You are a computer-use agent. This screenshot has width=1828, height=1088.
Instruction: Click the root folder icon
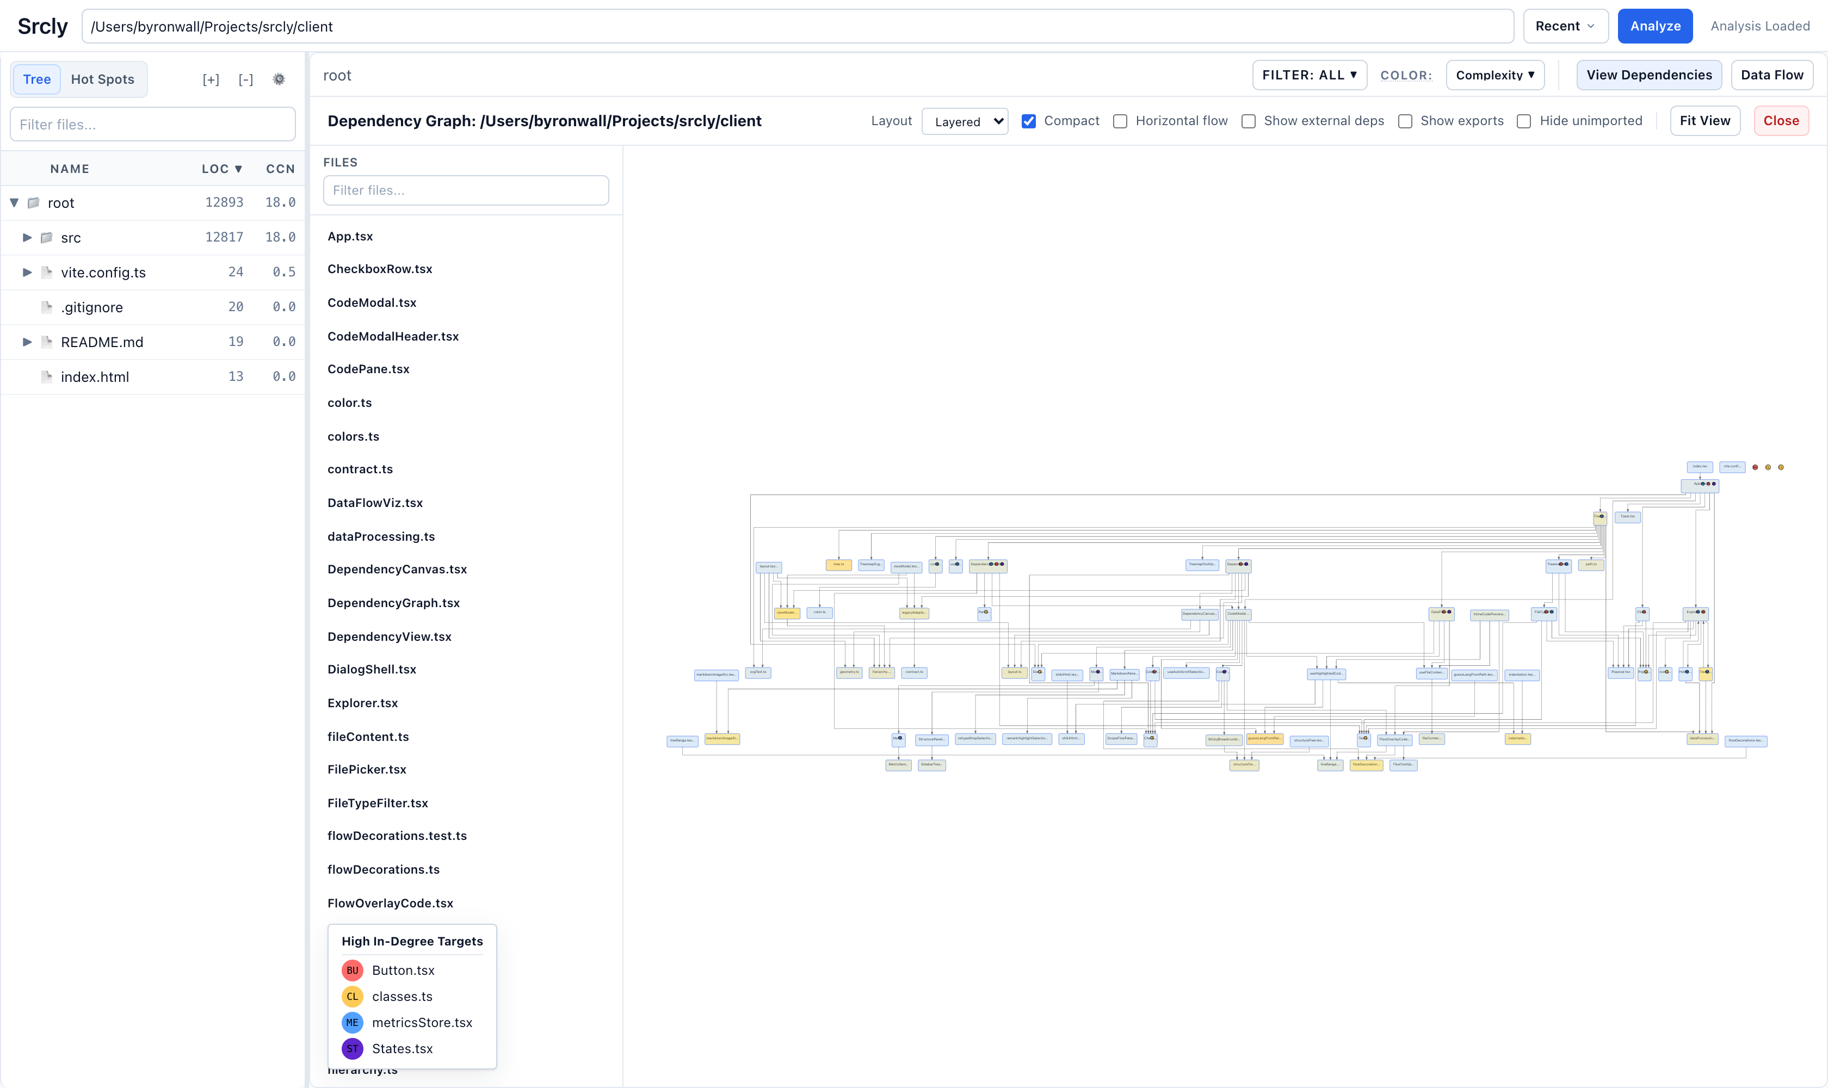coord(34,202)
